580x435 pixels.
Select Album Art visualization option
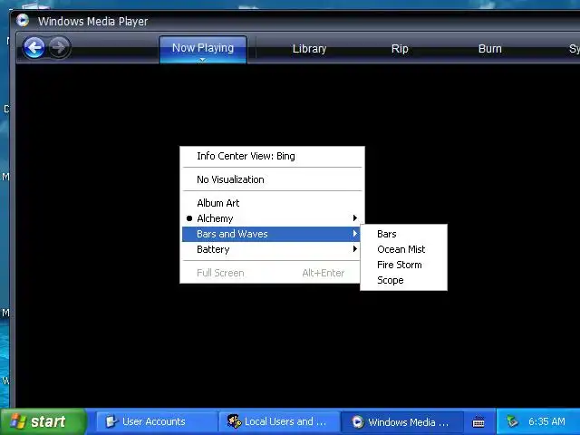point(272,203)
